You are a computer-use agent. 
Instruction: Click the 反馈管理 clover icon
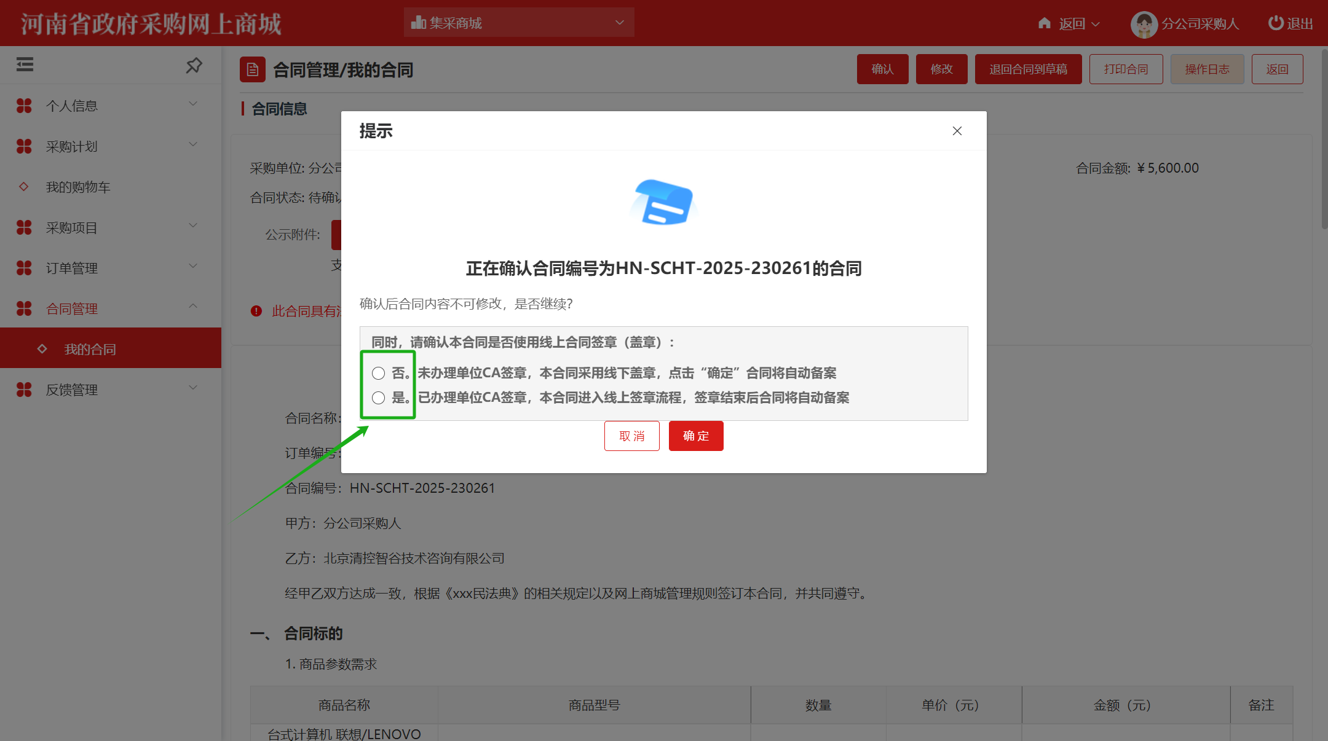(x=24, y=390)
